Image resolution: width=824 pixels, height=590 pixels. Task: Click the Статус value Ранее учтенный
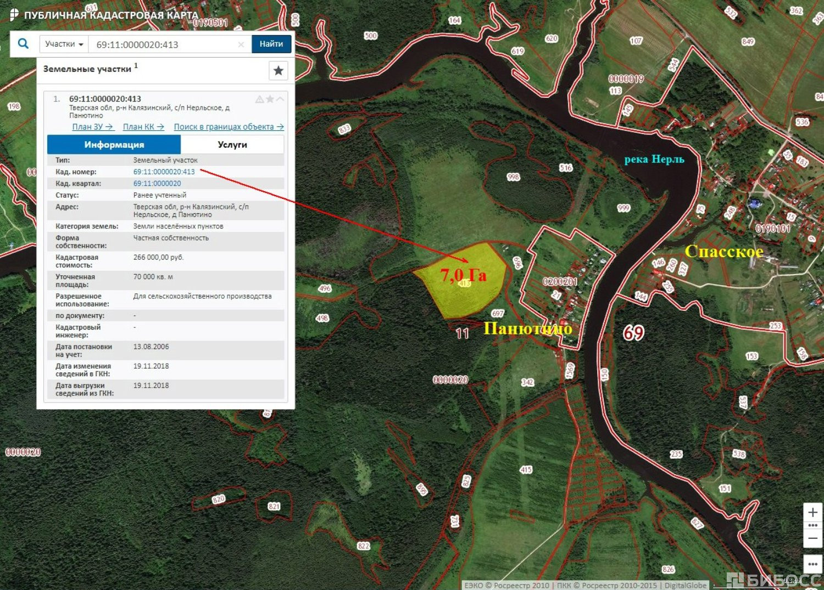click(159, 195)
